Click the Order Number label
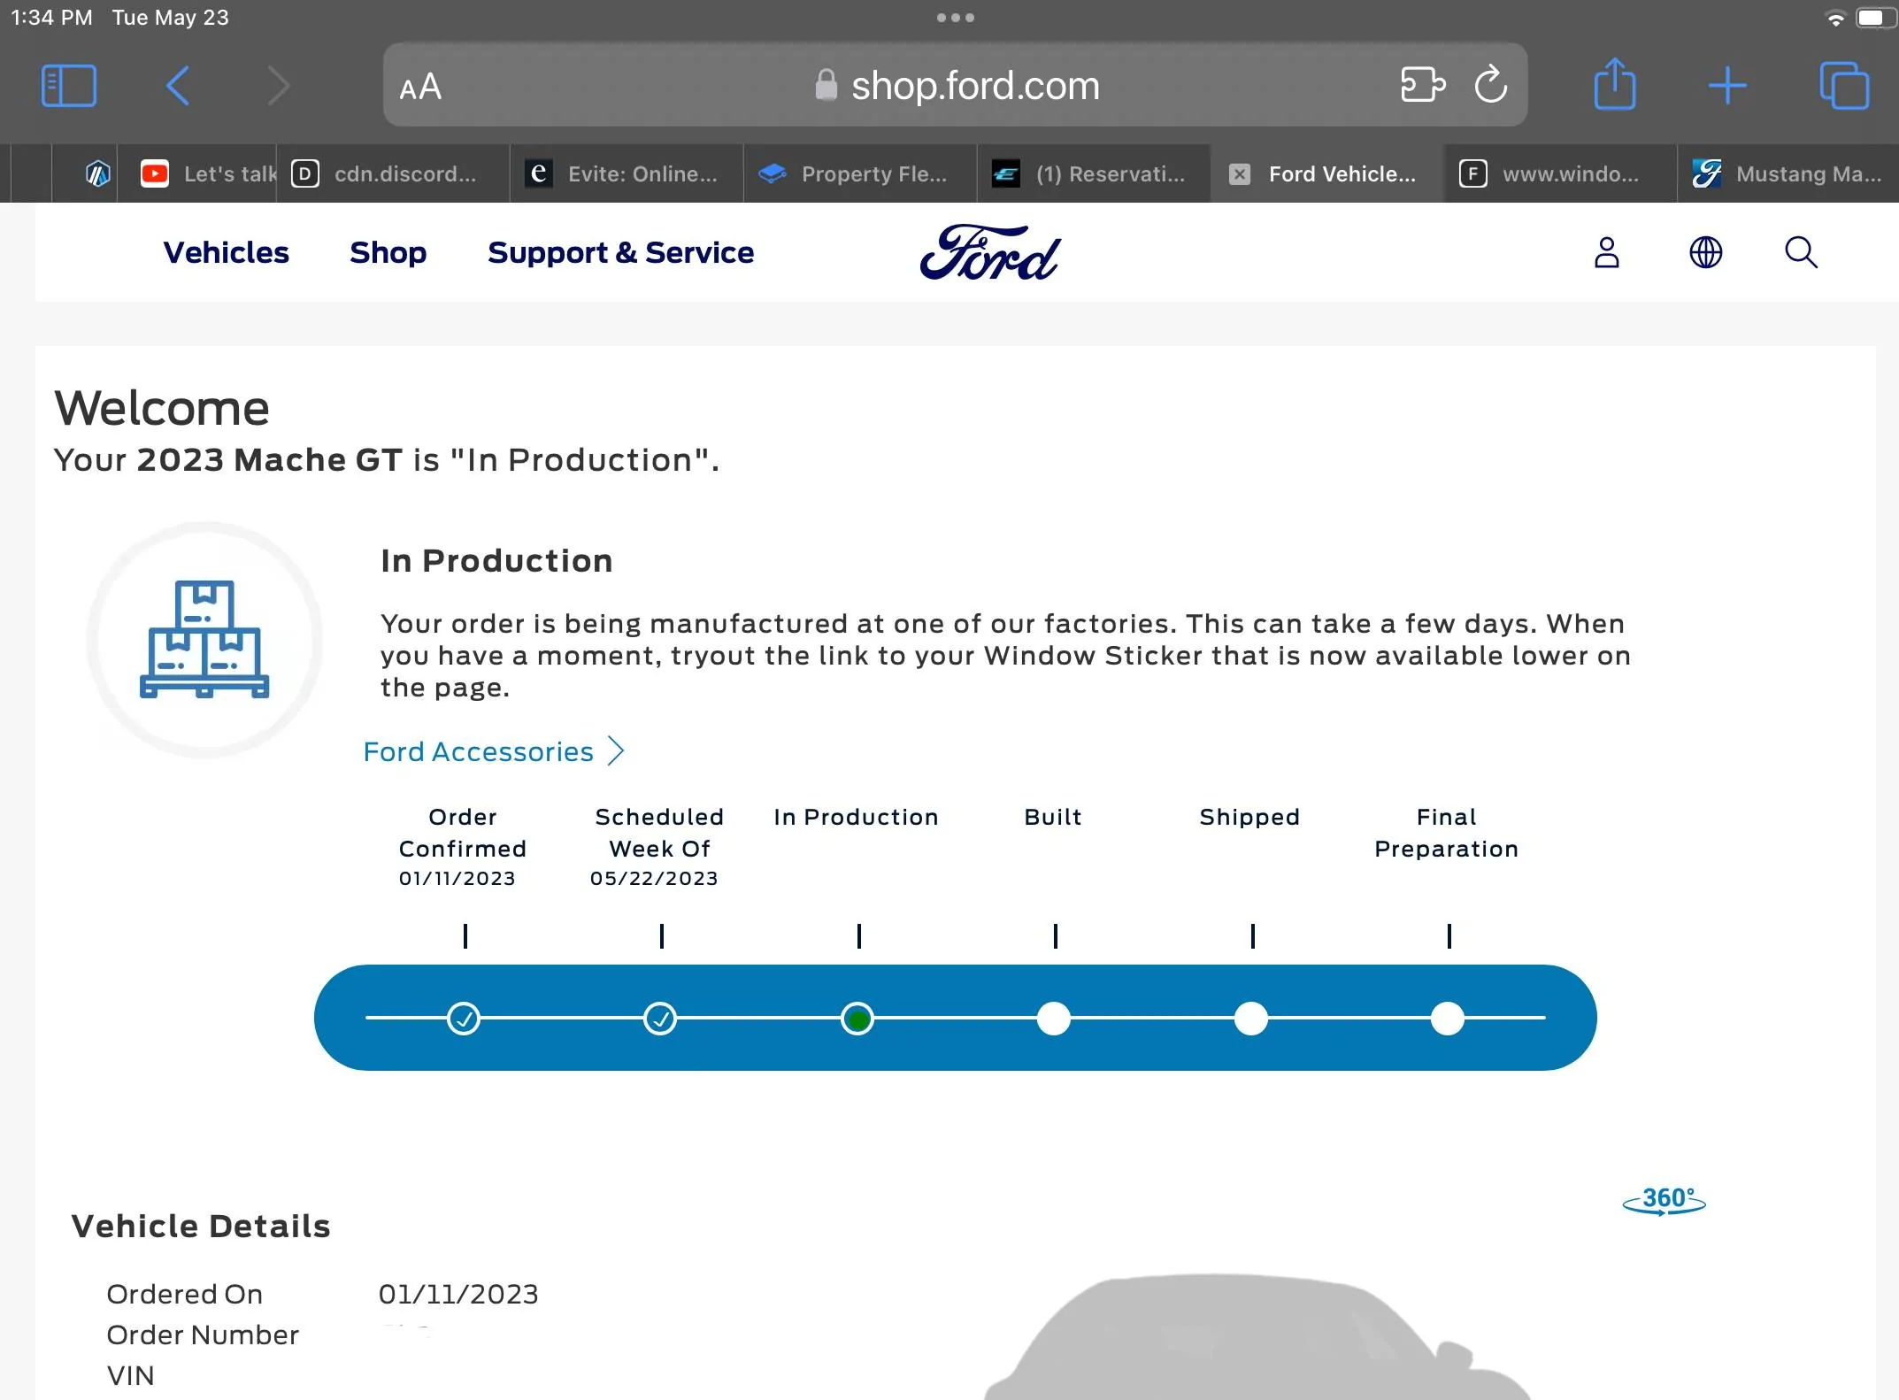 click(203, 1335)
